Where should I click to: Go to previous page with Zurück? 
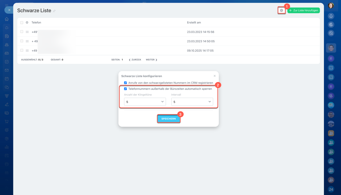coord(135,60)
